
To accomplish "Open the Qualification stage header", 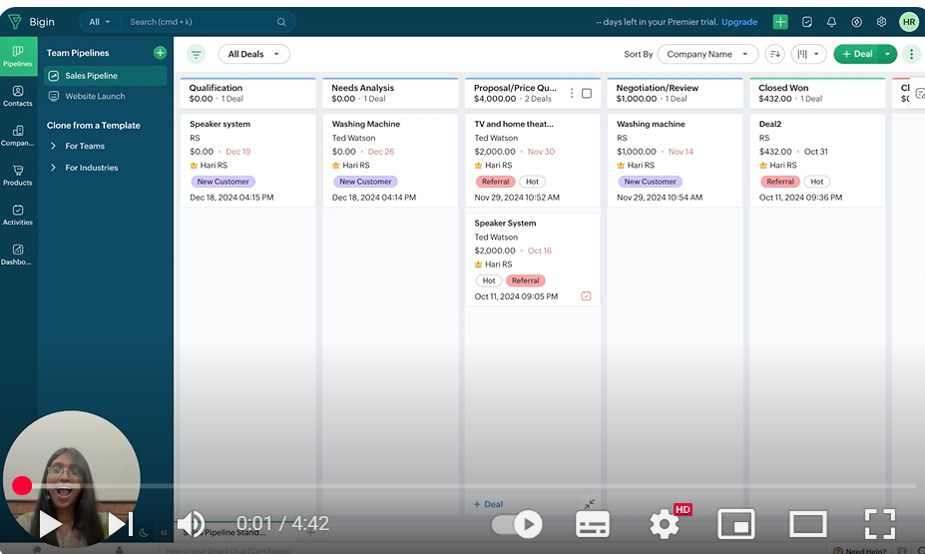I will 247,93.
